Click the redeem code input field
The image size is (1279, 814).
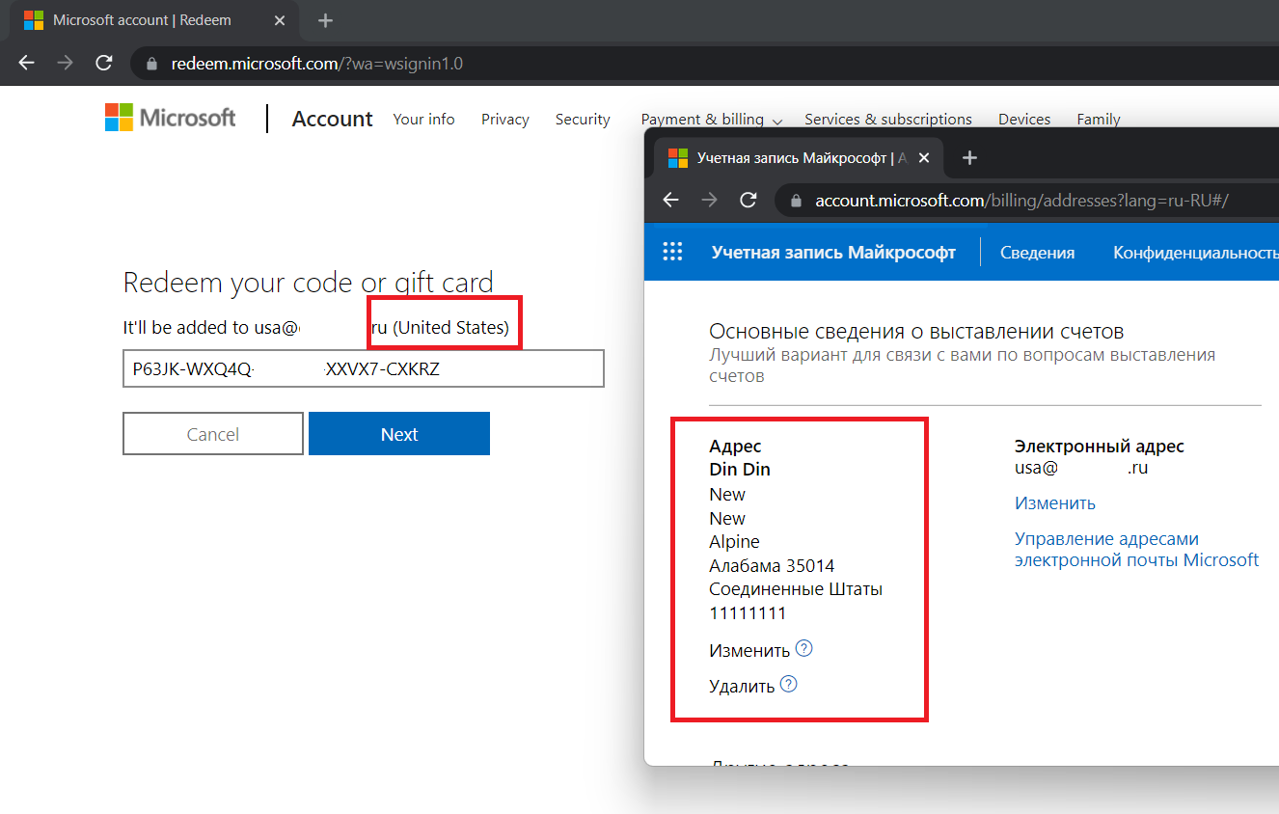click(x=364, y=368)
